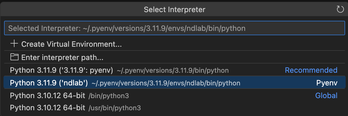
Task: Click the Select Interpreter title text
Action: [174, 10]
